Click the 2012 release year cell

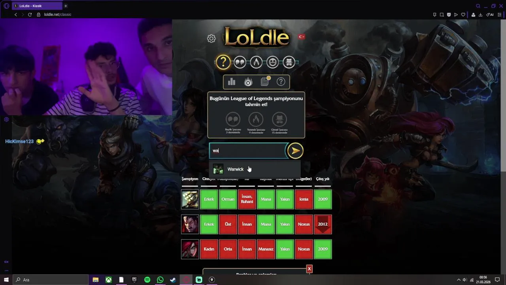(x=323, y=224)
